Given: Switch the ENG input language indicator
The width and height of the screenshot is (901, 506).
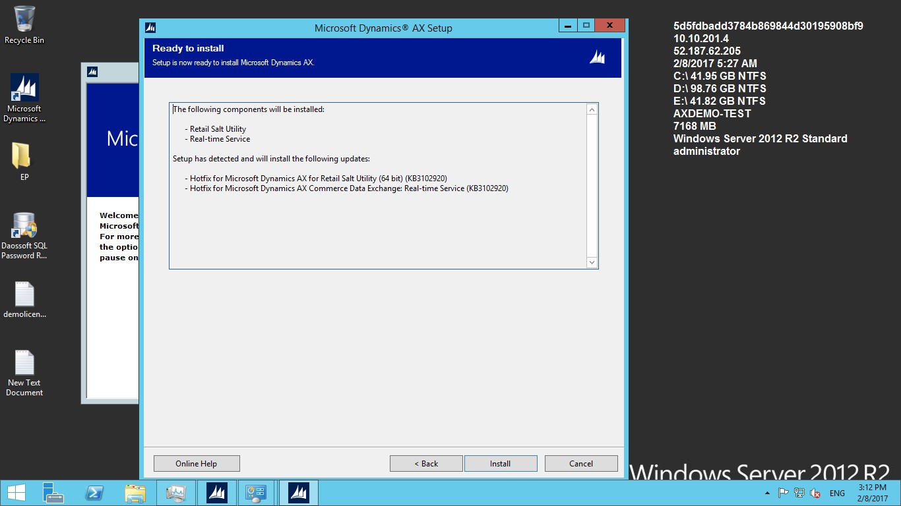Looking at the screenshot, I should pos(837,493).
